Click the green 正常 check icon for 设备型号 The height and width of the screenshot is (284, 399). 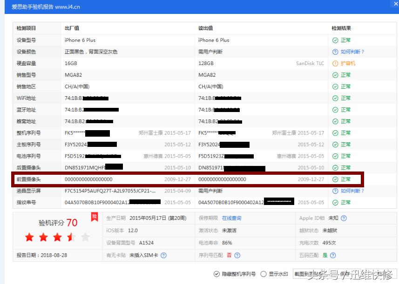coord(335,40)
